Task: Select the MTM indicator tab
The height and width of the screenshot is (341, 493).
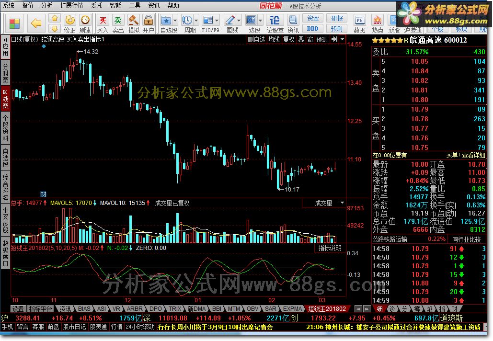Action: point(234,309)
